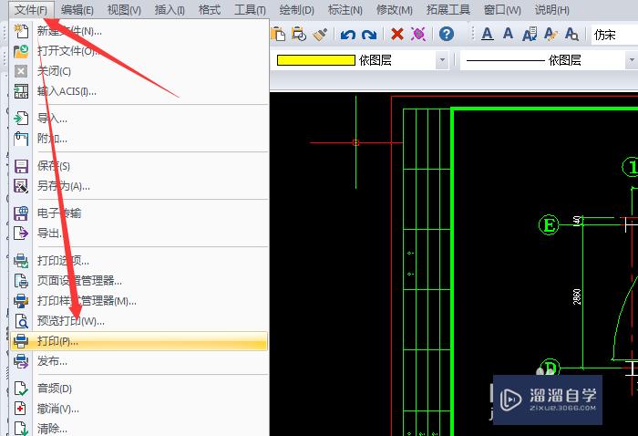The image size is (638, 436).
Task: Click the page icon beside 清除
Action: [x=21, y=429]
